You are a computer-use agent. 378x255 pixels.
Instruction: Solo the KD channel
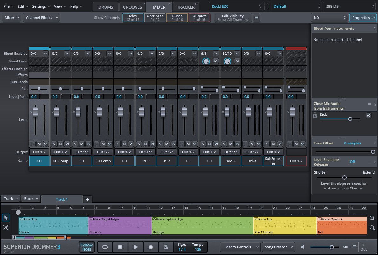pyautogui.click(x=32, y=144)
